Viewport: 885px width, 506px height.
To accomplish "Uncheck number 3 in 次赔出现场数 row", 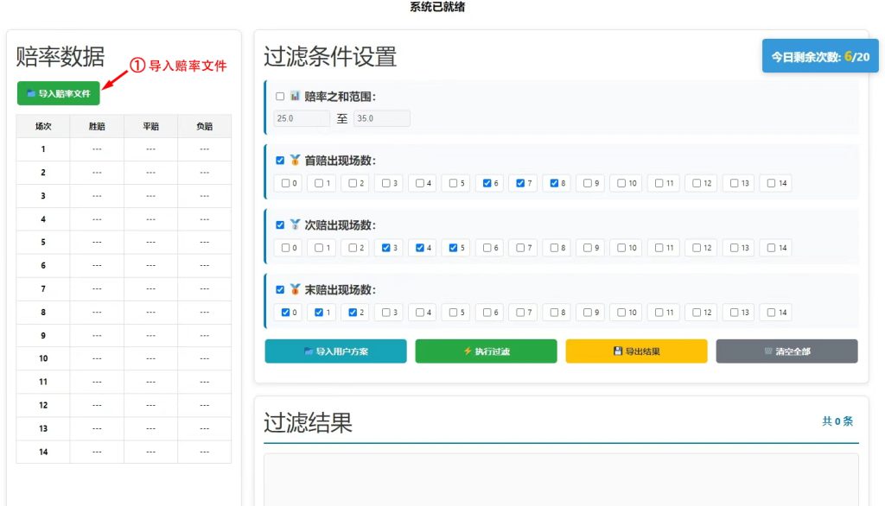I will point(386,248).
